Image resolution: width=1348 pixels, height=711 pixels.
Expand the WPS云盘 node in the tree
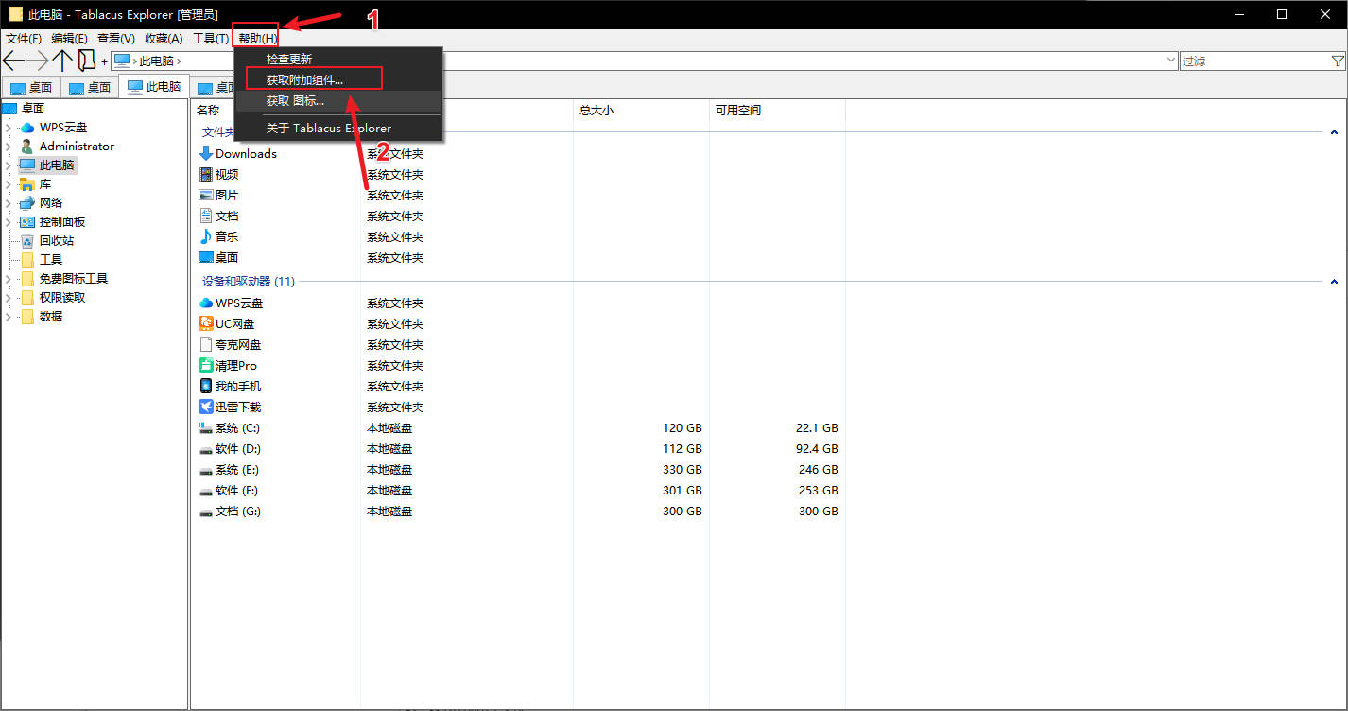[x=9, y=127]
